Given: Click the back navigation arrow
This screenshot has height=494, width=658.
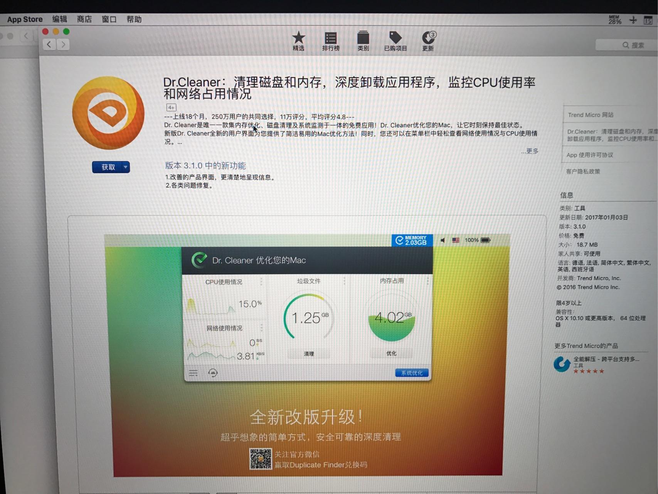Looking at the screenshot, I should [49, 45].
